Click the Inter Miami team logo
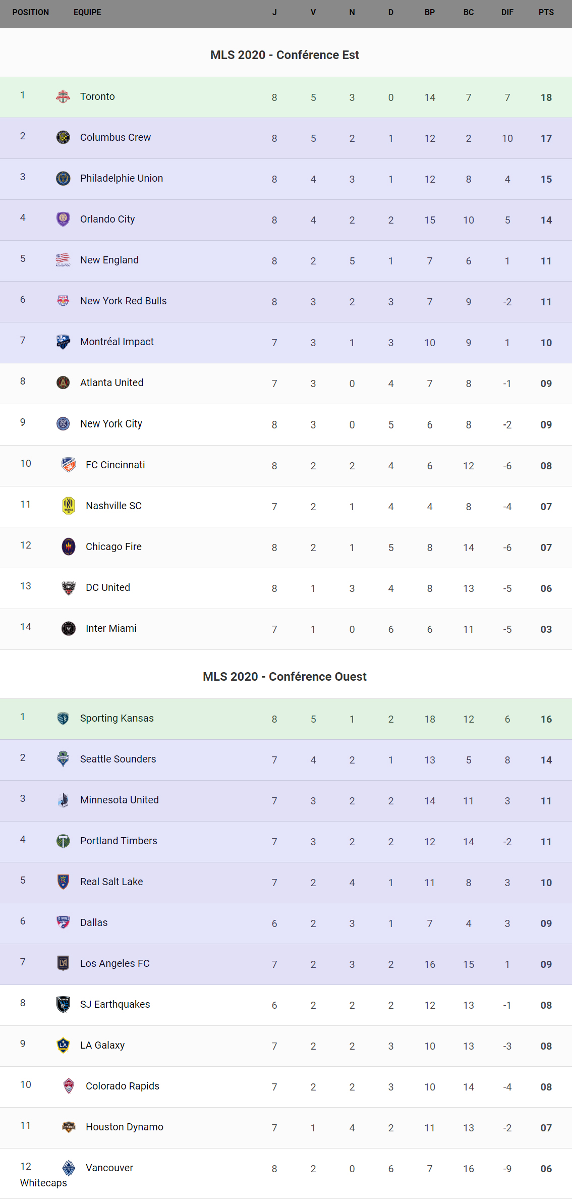This screenshot has width=572, height=1202. 69,628
